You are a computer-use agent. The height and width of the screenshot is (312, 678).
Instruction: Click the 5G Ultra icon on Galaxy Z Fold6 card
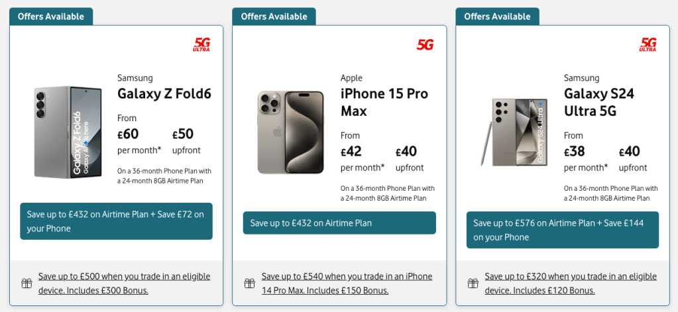tap(201, 45)
